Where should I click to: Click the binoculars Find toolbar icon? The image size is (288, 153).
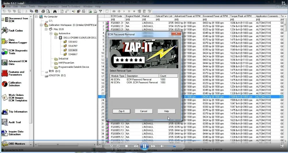click(x=55, y=11)
